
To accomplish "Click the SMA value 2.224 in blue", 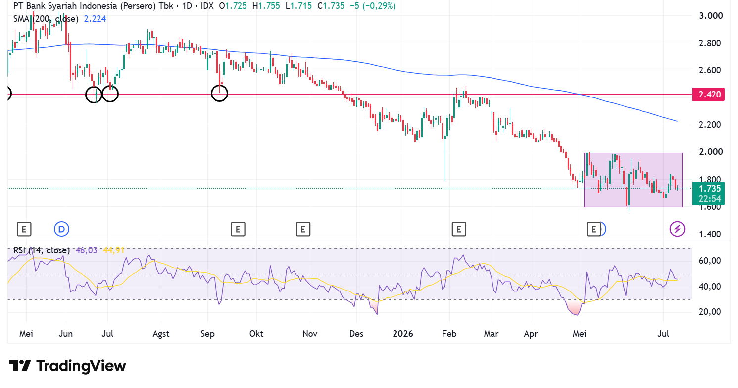I will [95, 19].
